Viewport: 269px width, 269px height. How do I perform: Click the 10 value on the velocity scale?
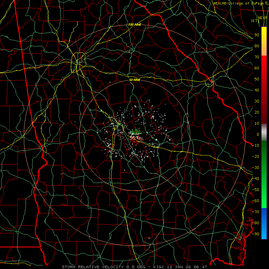[x=257, y=123]
